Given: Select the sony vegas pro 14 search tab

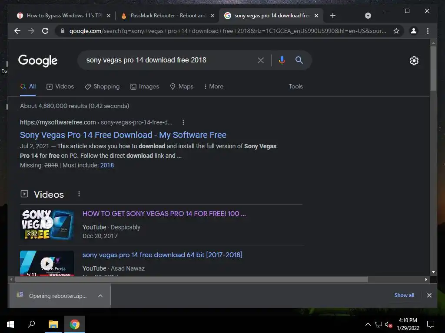Looking at the screenshot, I should coord(272,16).
